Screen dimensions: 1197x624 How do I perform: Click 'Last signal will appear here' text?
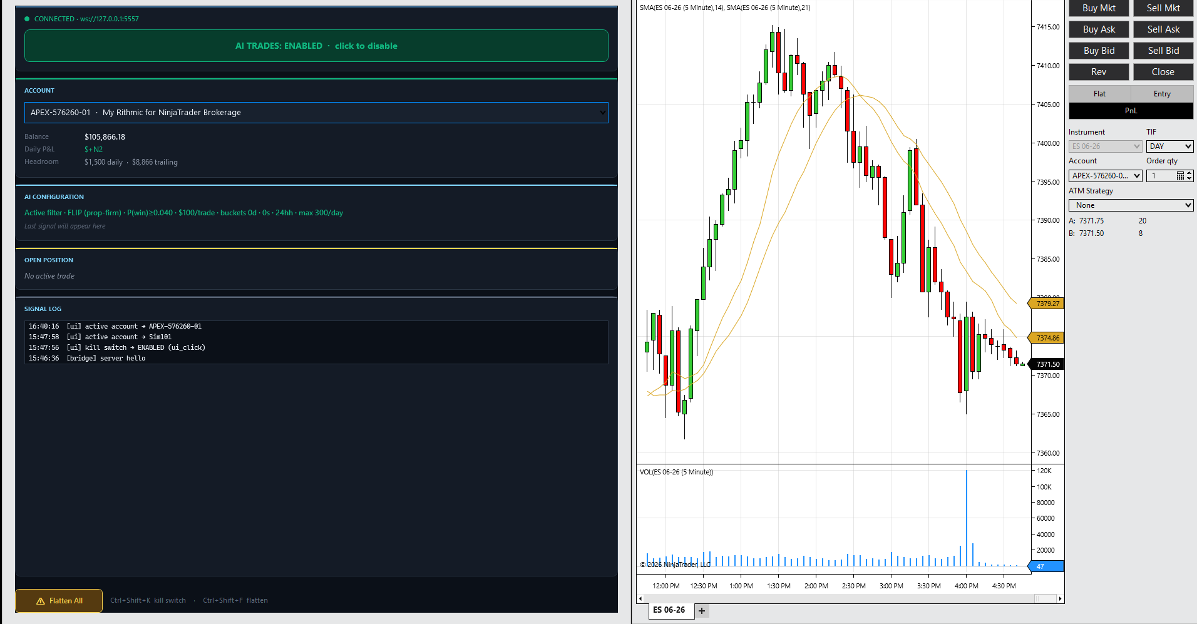(x=64, y=227)
